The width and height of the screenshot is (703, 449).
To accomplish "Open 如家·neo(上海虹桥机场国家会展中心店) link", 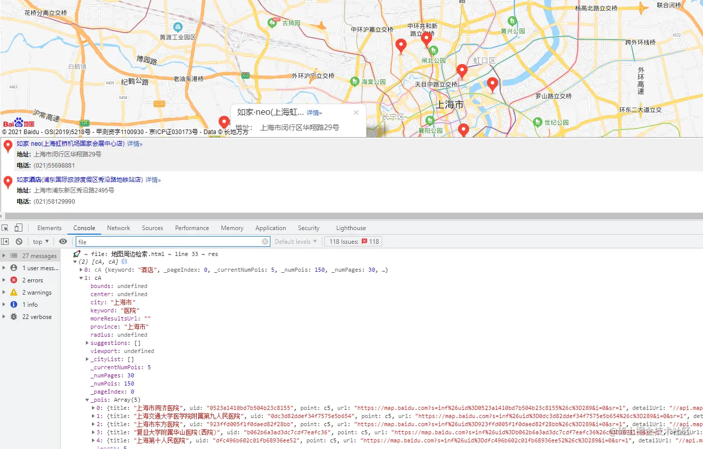I will pos(71,144).
